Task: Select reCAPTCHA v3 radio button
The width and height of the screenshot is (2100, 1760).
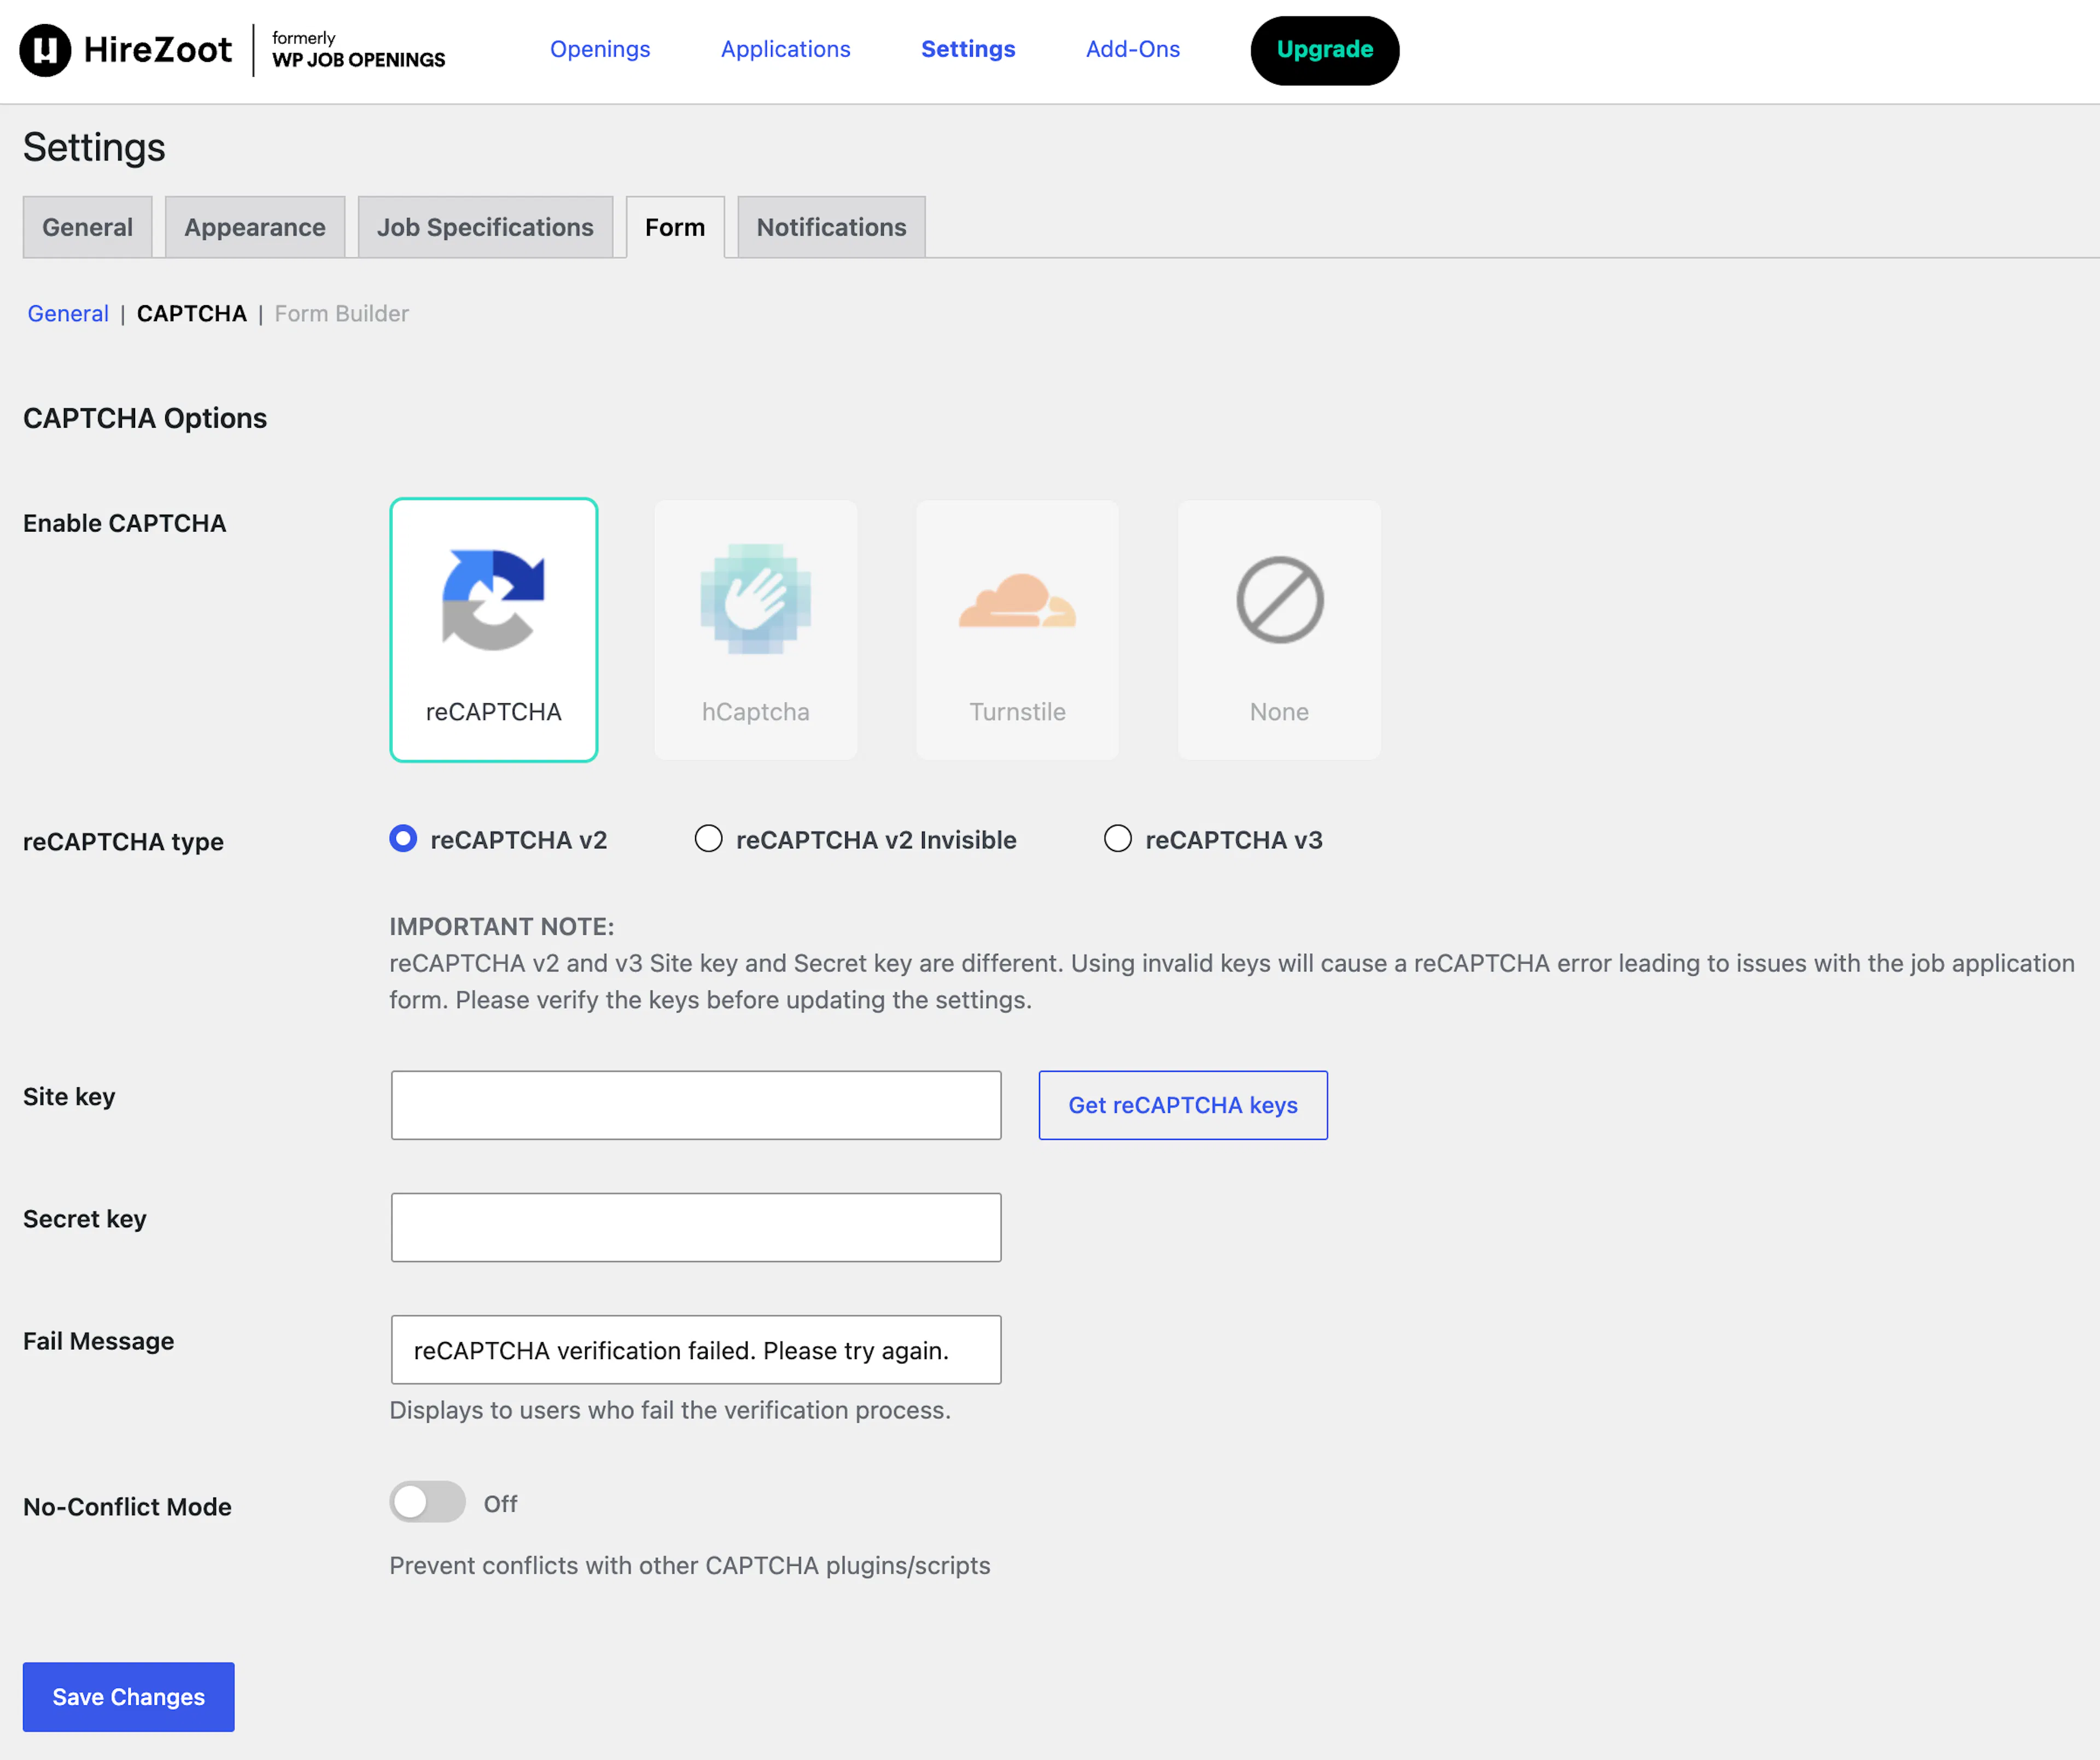Action: click(x=1117, y=838)
